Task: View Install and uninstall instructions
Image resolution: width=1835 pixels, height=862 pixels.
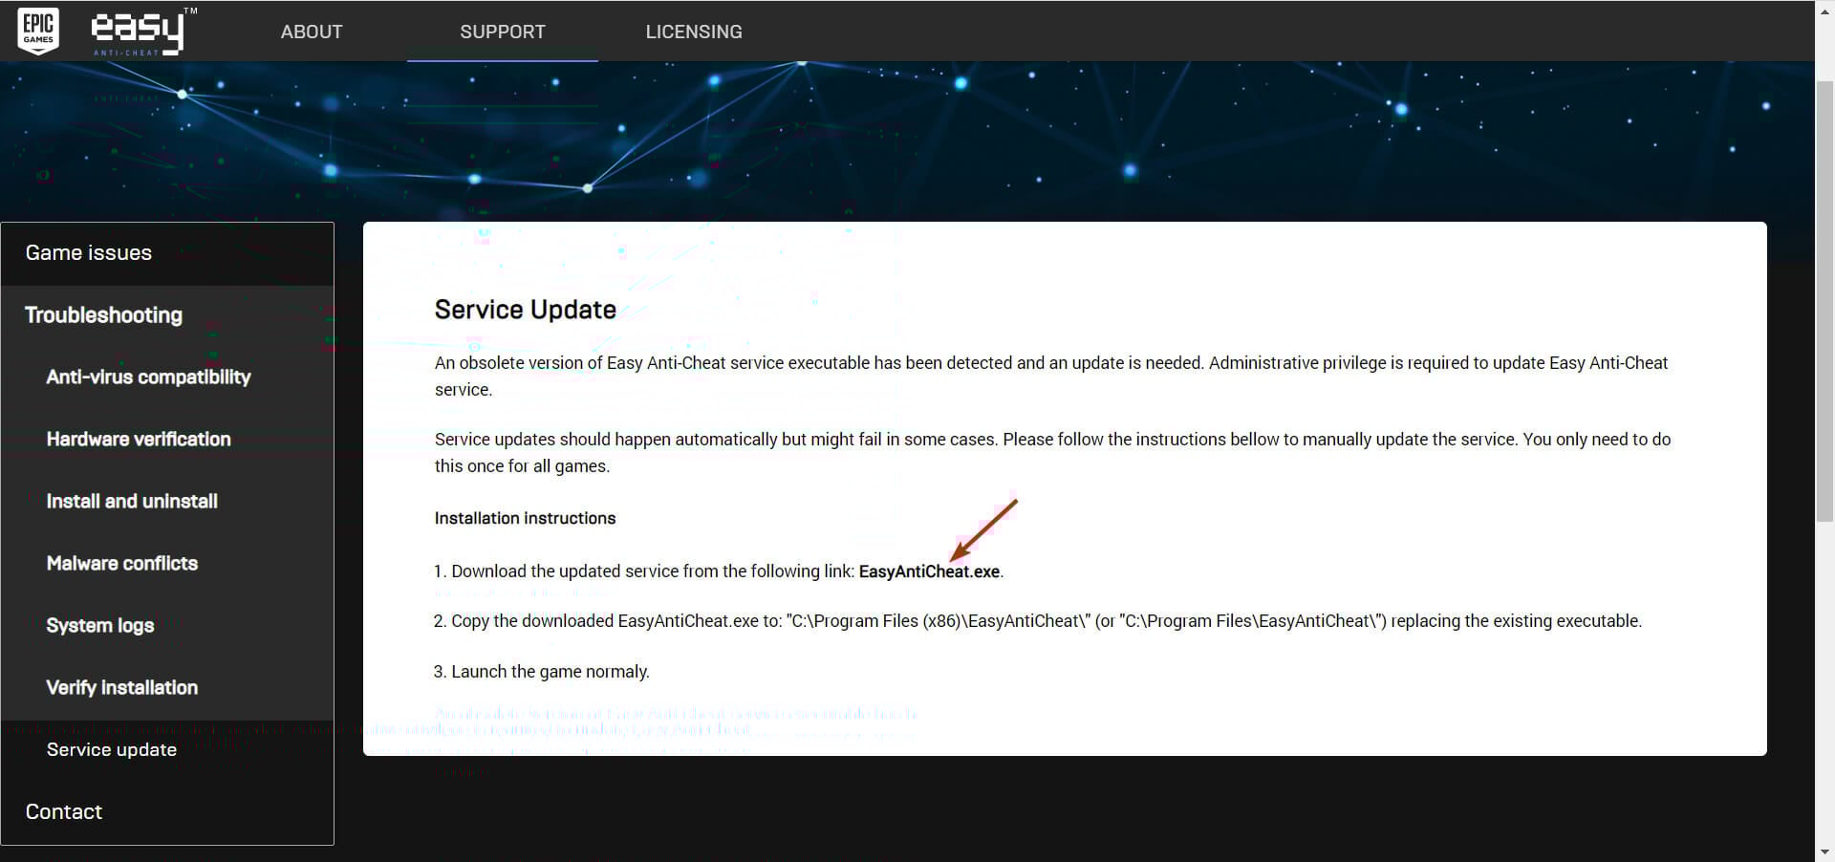Action: [131, 501]
